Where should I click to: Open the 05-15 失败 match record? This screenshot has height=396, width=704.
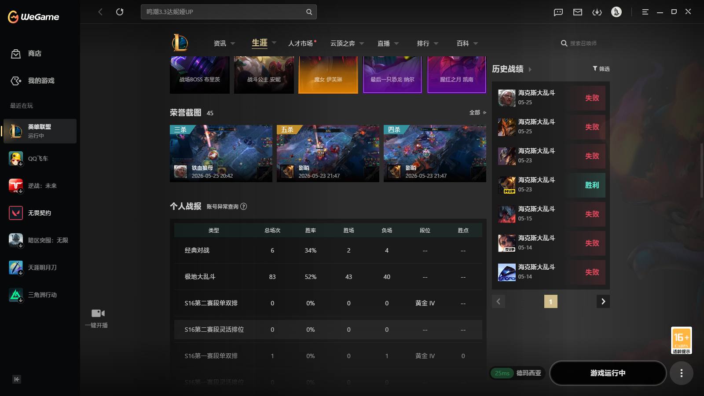tap(551, 214)
